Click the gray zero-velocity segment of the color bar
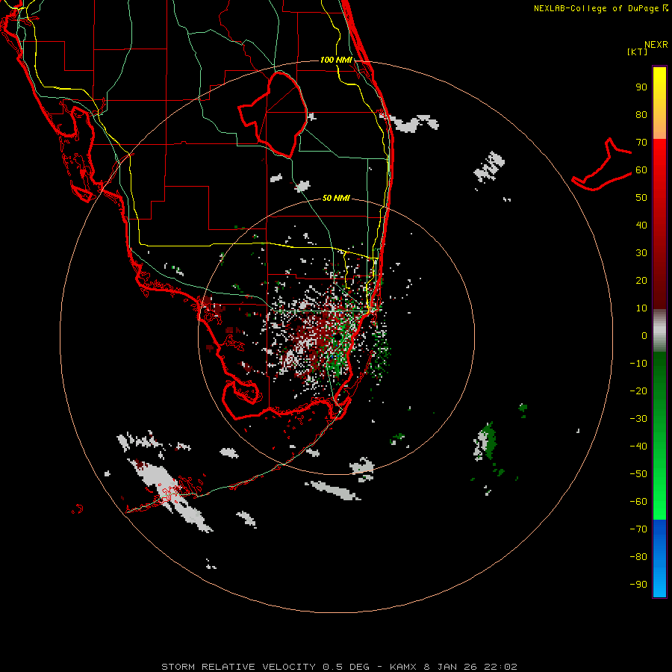This screenshot has height=672, width=672. 659,330
